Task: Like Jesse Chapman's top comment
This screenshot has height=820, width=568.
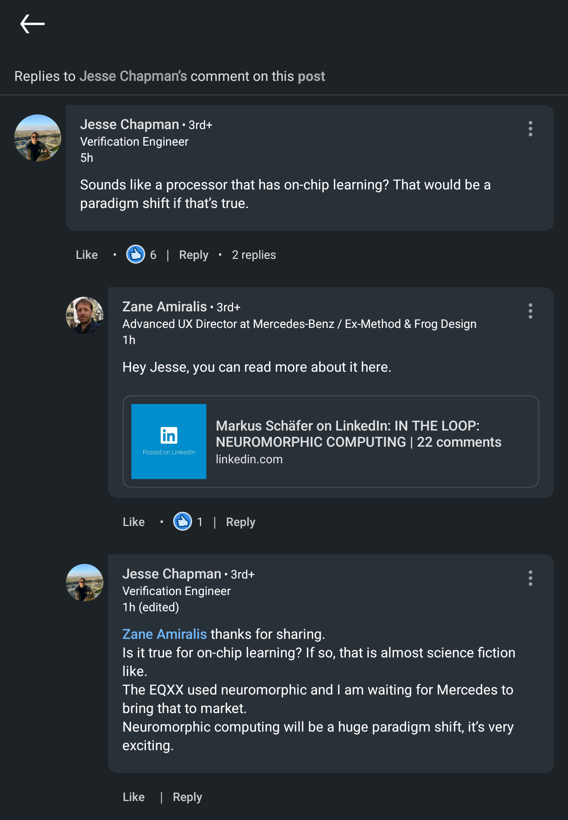Action: (x=87, y=255)
